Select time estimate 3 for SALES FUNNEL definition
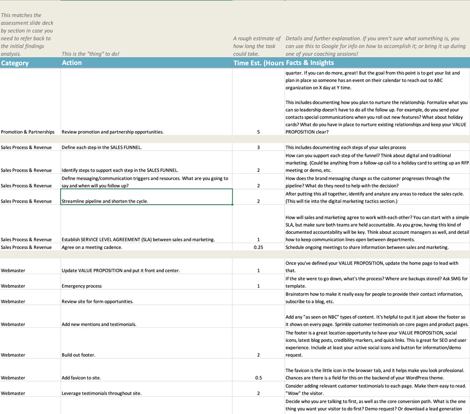The width and height of the screenshot is (470, 414). [x=258, y=147]
